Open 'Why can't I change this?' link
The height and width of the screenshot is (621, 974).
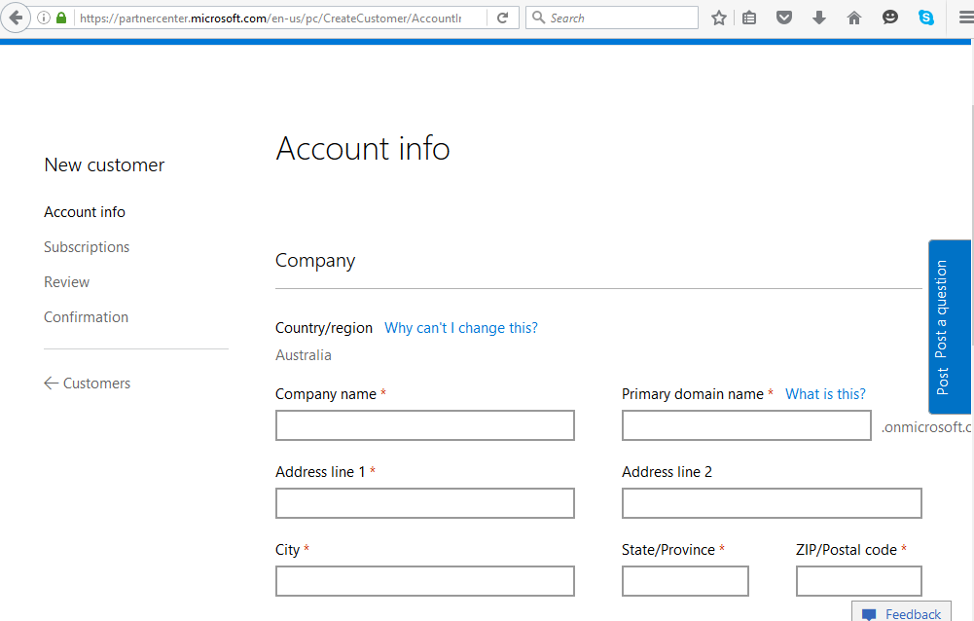point(461,328)
